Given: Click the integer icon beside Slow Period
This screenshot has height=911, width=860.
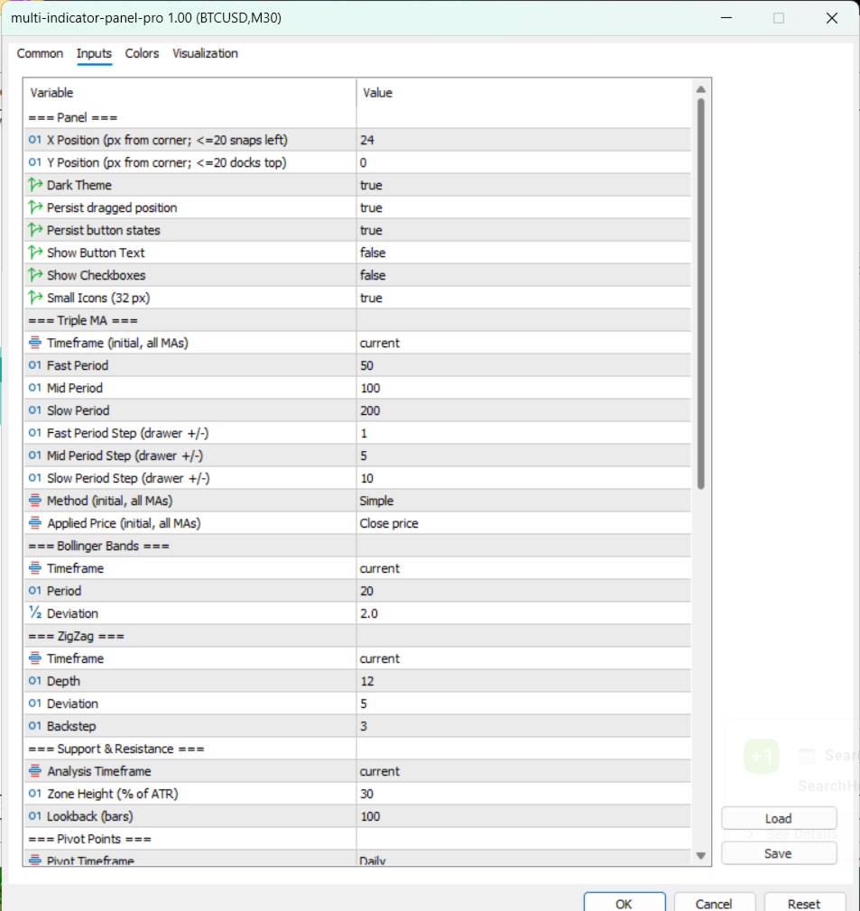Looking at the screenshot, I should pyautogui.click(x=35, y=410).
